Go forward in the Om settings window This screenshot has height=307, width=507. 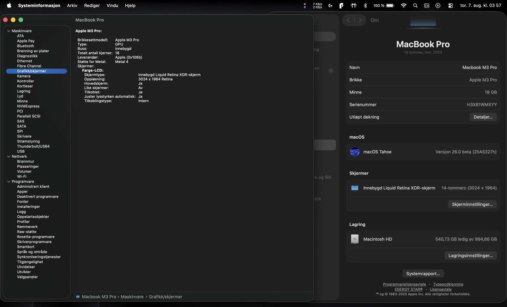[360, 20]
